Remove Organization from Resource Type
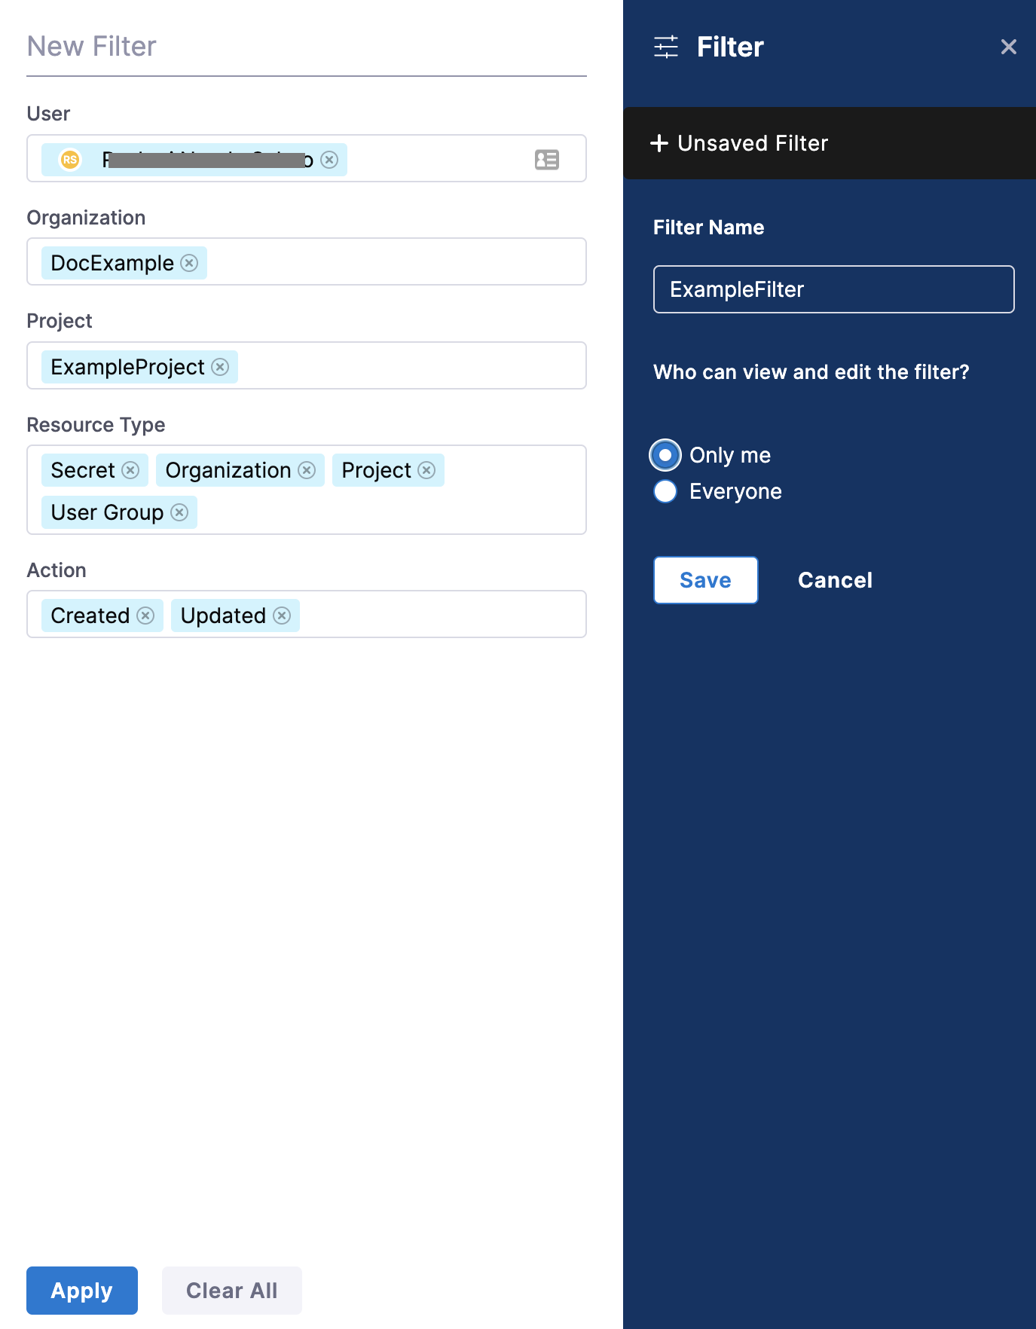Screen dimensions: 1036x1329 click(307, 470)
